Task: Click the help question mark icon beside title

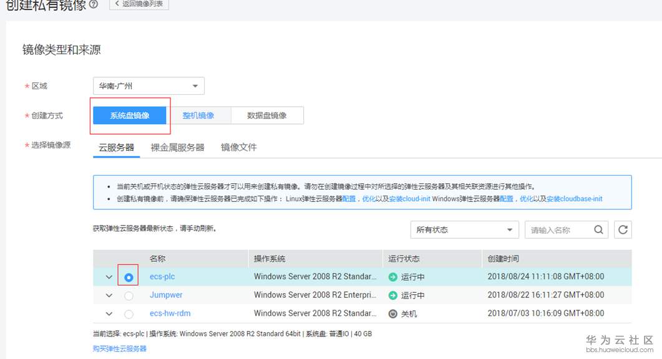Action: 94,4
